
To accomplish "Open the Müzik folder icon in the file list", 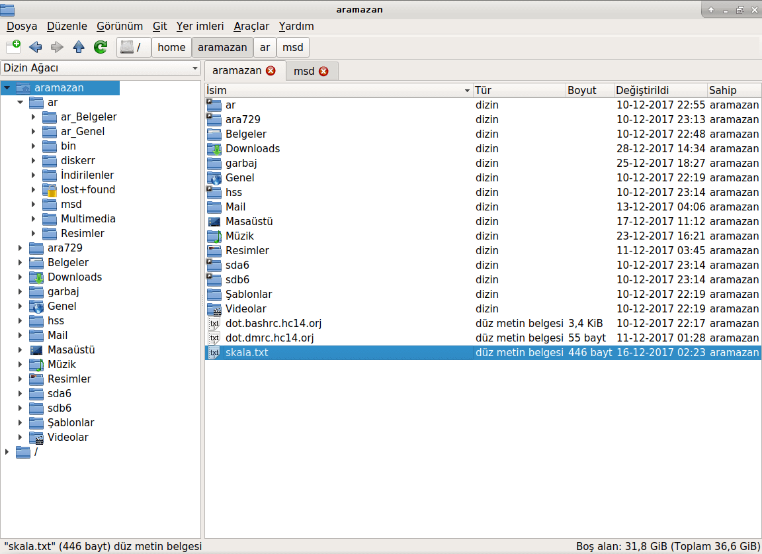I will click(x=213, y=236).
